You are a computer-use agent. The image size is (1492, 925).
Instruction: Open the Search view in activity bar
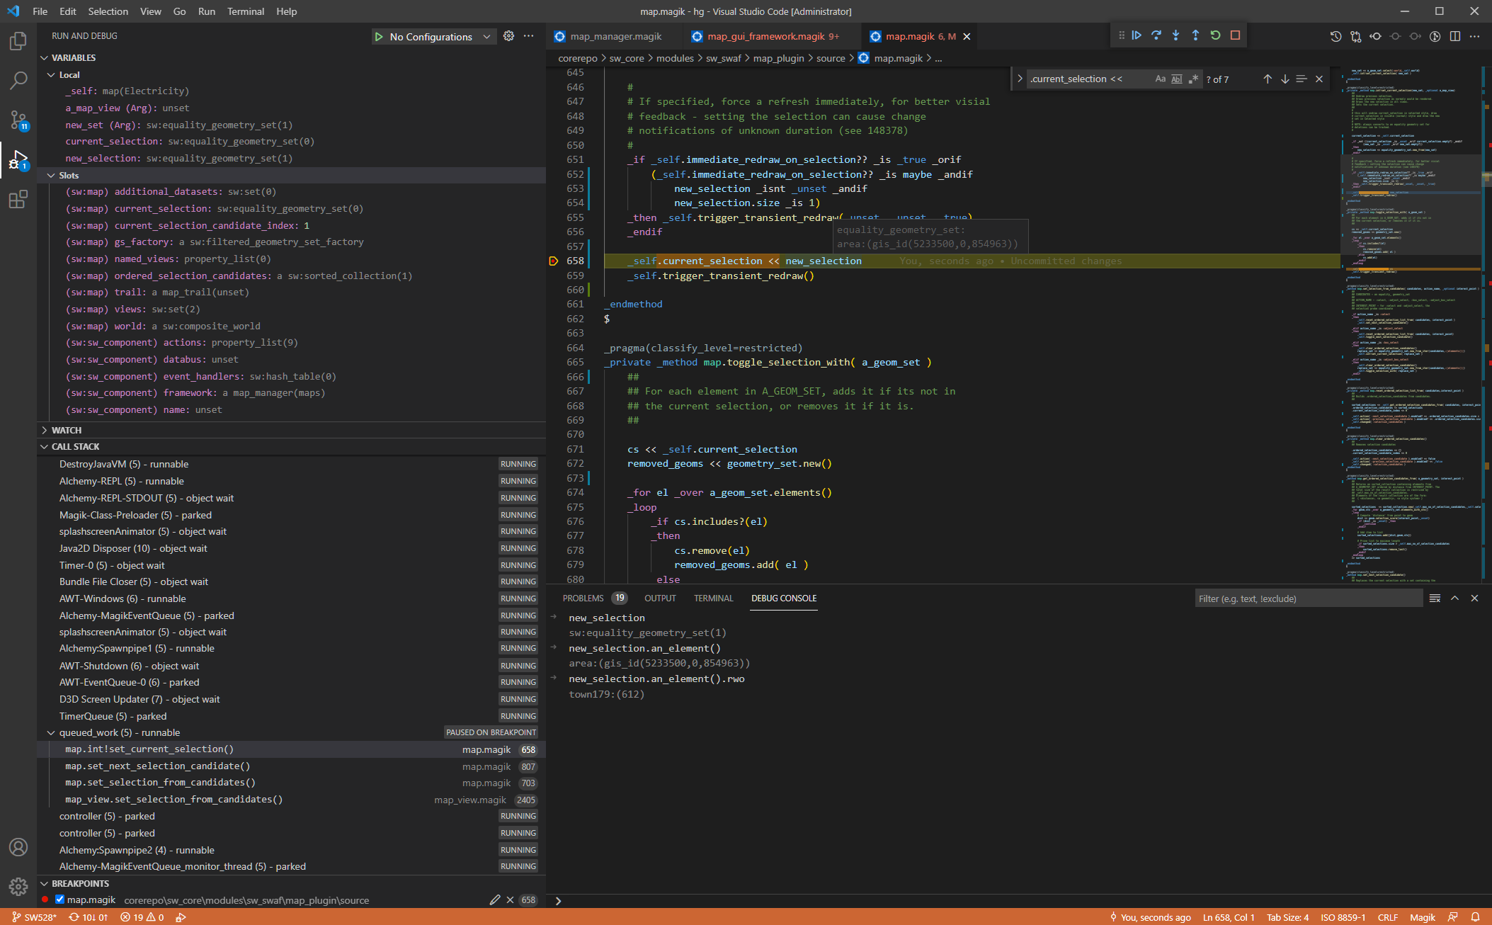click(x=18, y=80)
